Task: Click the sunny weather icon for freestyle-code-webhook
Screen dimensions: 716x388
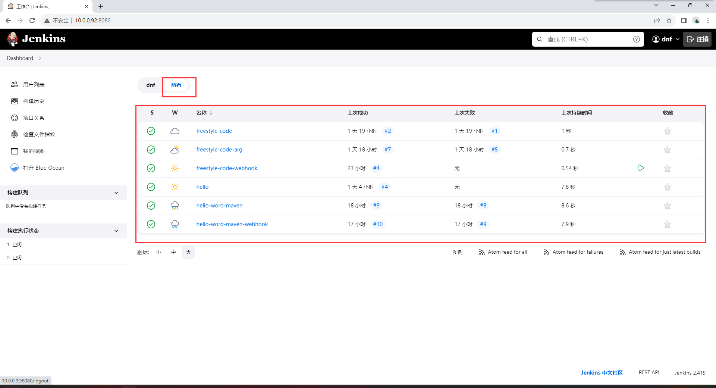Action: point(175,168)
